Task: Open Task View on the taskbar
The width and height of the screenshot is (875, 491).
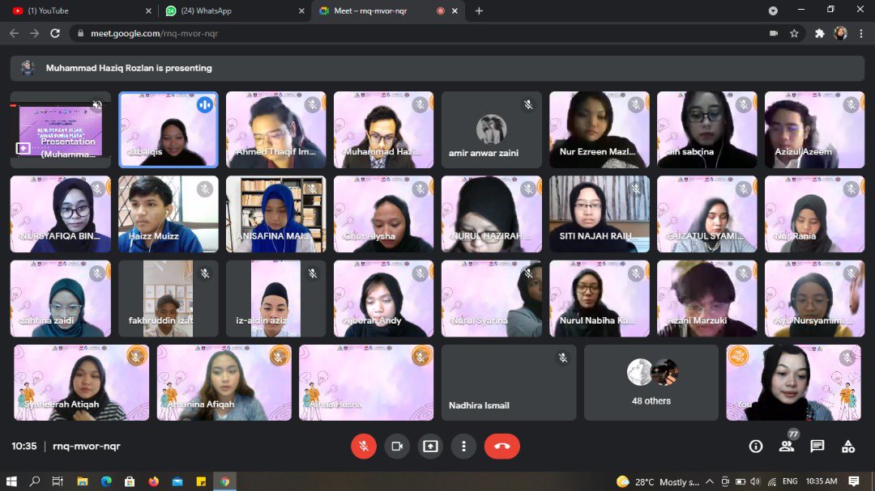Action: 58,481
